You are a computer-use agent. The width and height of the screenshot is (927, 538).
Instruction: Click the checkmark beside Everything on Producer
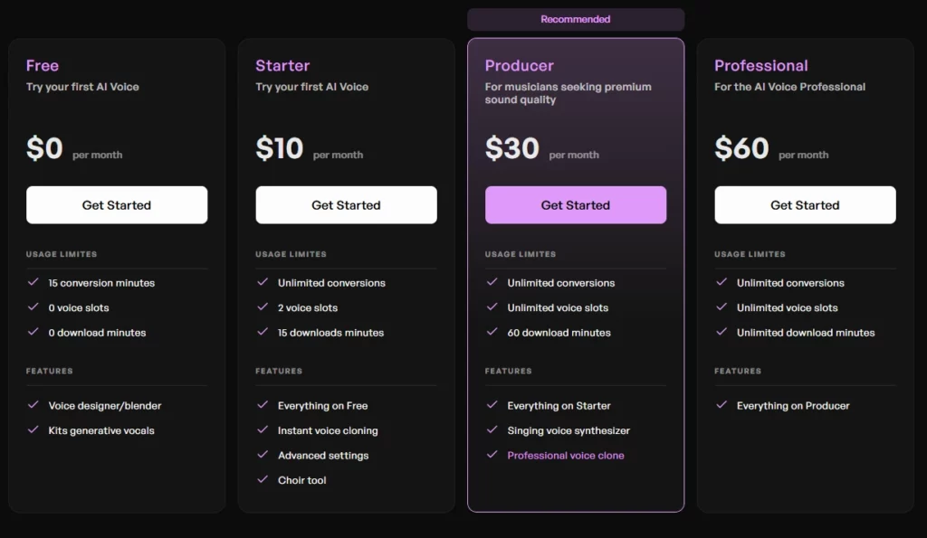click(x=722, y=405)
